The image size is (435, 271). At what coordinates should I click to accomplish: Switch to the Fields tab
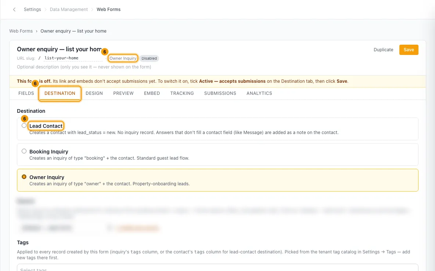26,93
